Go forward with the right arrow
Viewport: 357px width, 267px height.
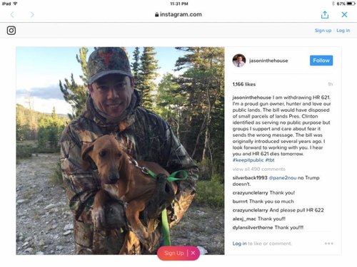[x=32, y=15]
